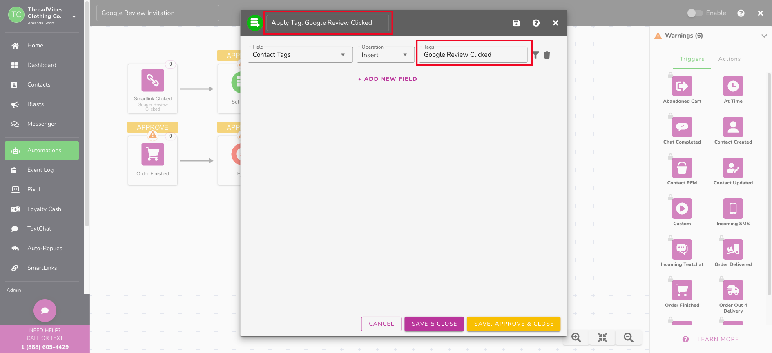Viewport: 772px width, 353px height.
Task: Click the support phone number 1 (888) 605-4429
Action: (45, 347)
